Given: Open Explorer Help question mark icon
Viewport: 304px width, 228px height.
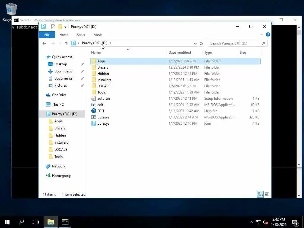Looking at the screenshot, I should (x=268, y=34).
